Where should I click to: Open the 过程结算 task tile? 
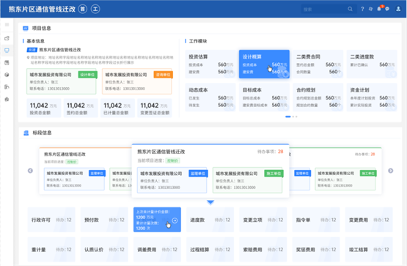pyautogui.click(x=210, y=249)
